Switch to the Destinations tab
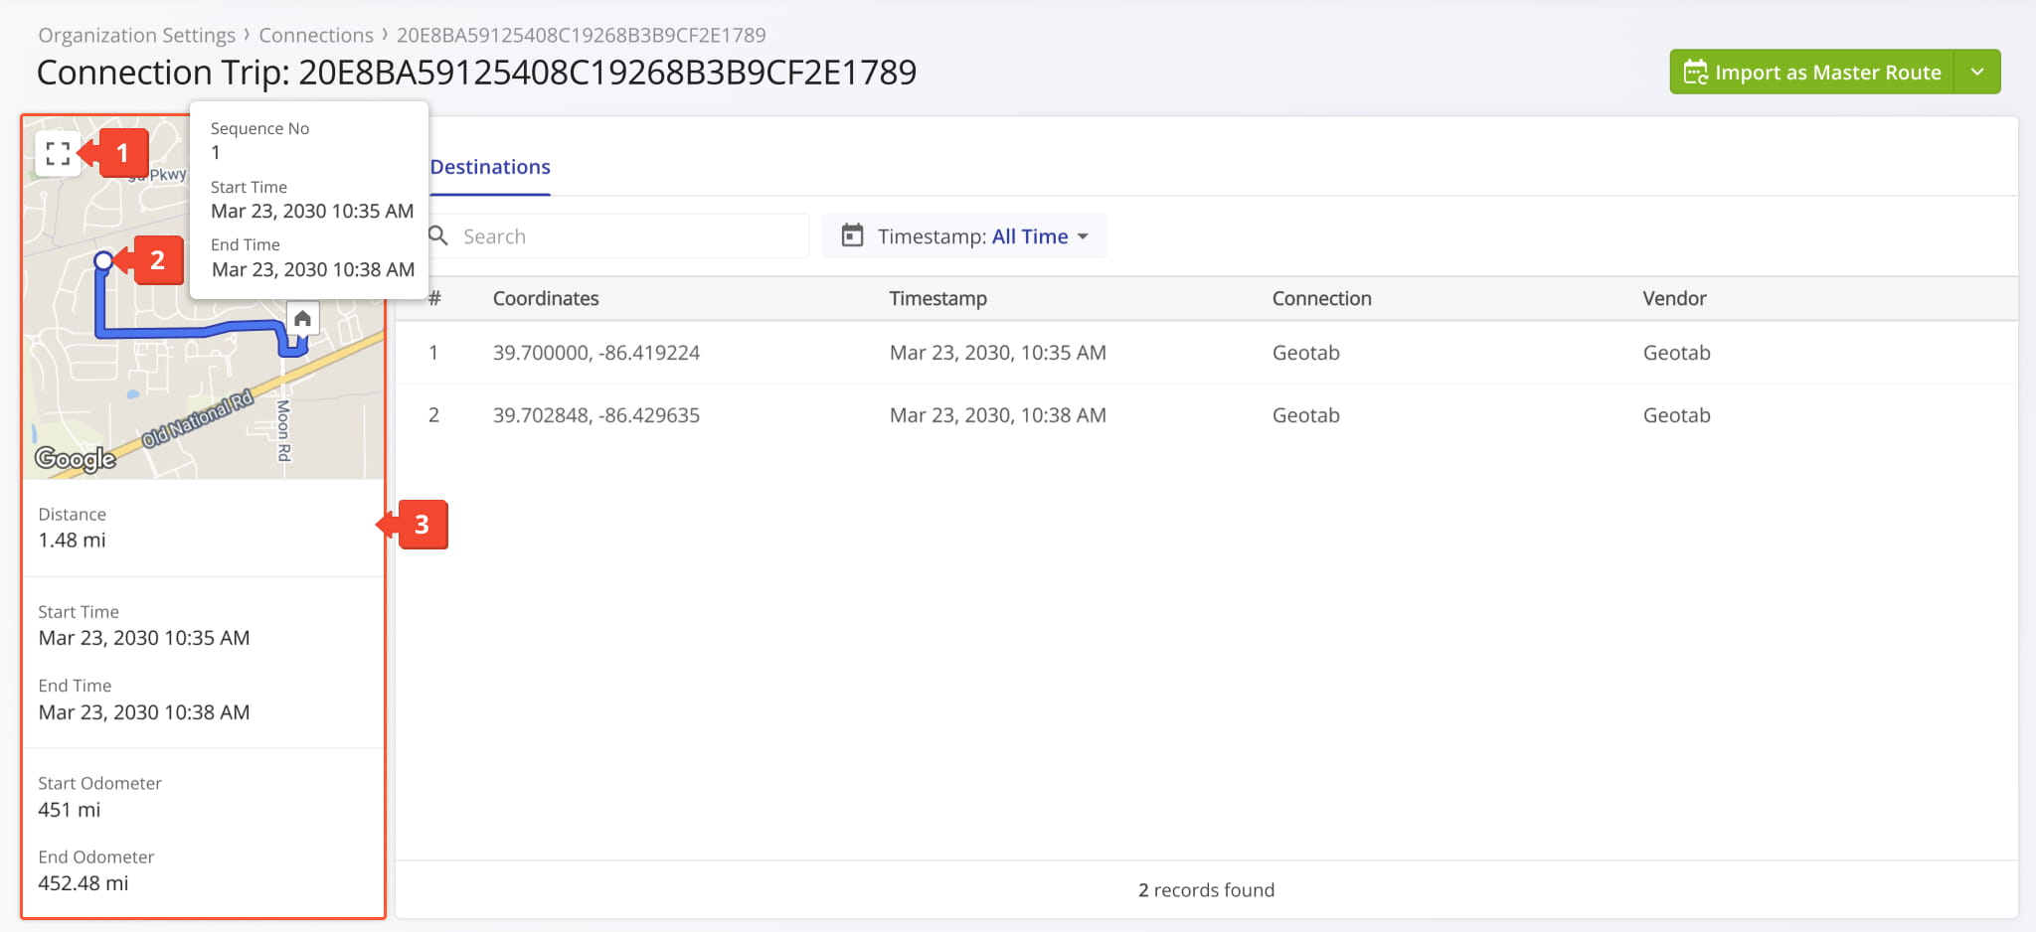The height and width of the screenshot is (932, 2036). coord(490,167)
